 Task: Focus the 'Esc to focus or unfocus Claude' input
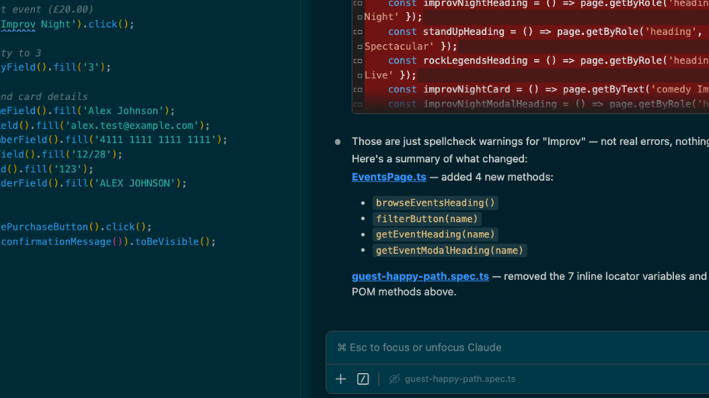click(517, 348)
